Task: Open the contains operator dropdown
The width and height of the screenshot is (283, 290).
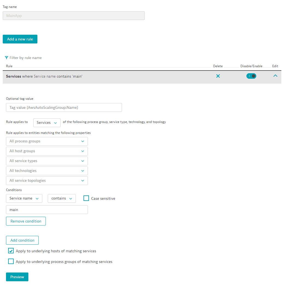Action: click(62, 198)
